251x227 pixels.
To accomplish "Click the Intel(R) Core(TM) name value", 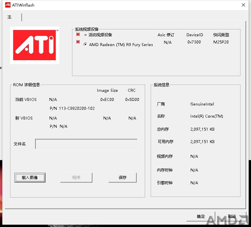I will click(x=207, y=116).
